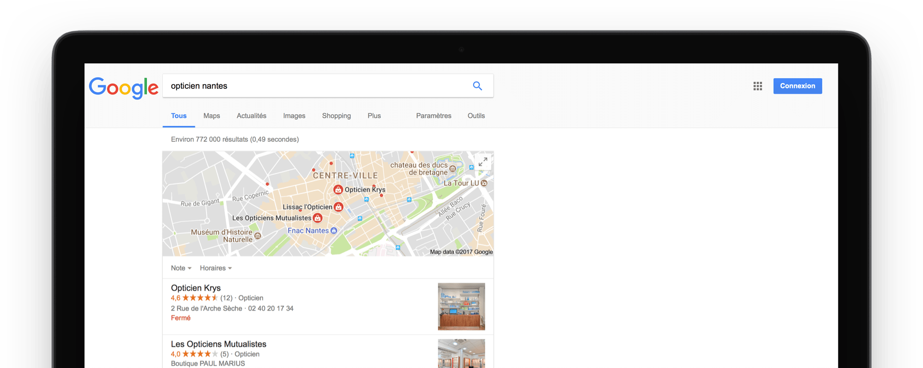Switch to the Actualités tab
This screenshot has width=923, height=368.
[x=252, y=116]
